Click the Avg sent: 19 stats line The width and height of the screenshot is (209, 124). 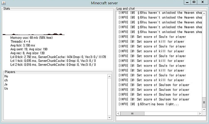pyautogui.click(x=29, y=49)
